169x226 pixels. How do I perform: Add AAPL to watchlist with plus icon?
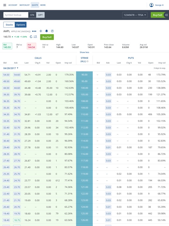click(x=41, y=31)
